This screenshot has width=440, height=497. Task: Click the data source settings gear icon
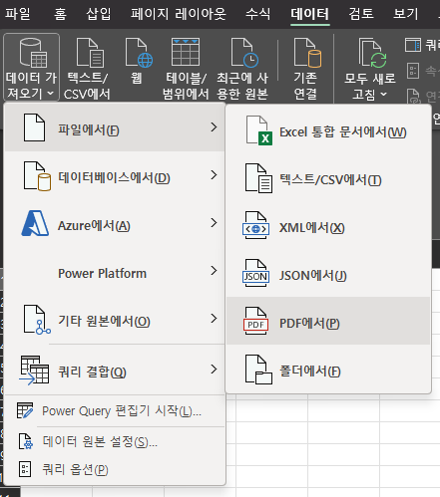click(26, 441)
